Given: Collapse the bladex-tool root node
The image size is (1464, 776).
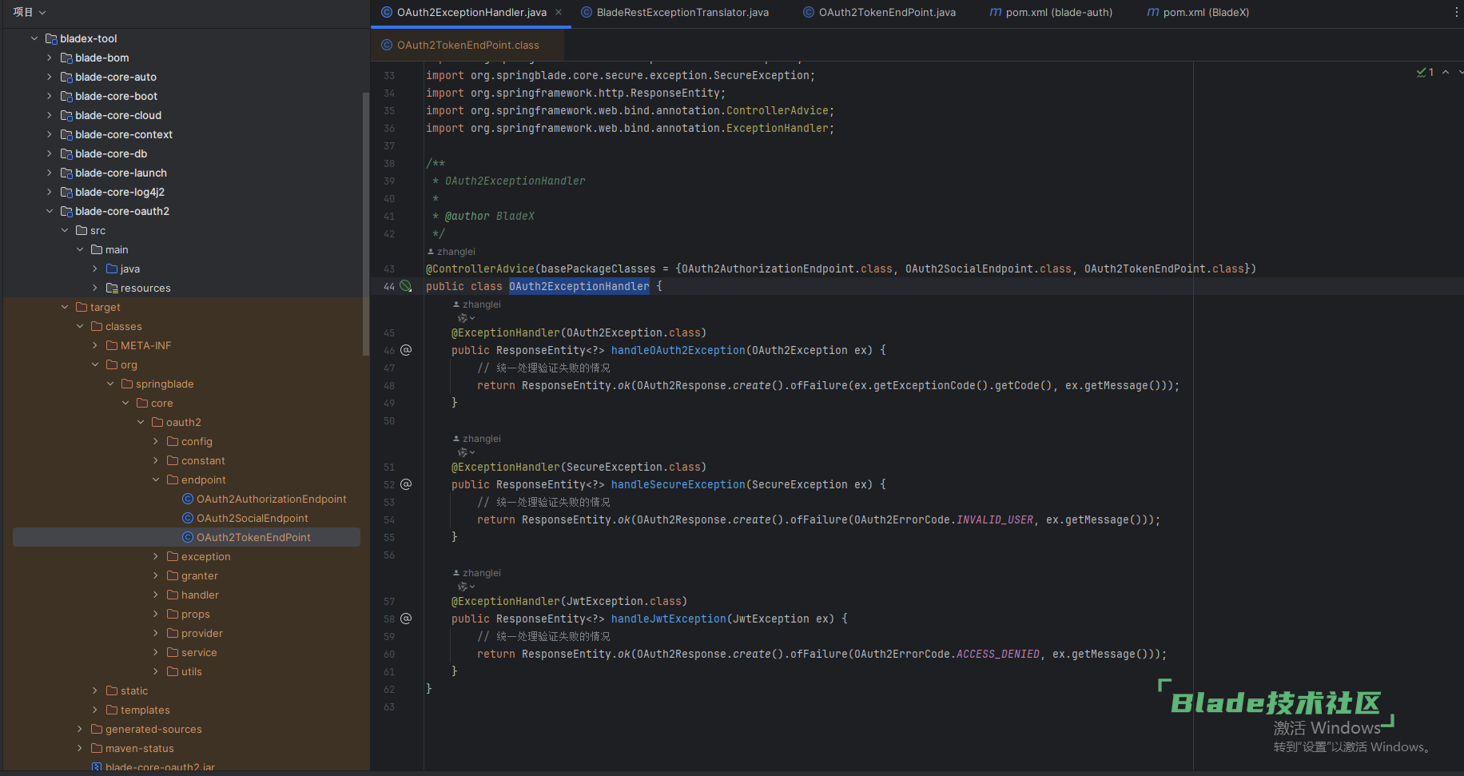Looking at the screenshot, I should click(34, 38).
